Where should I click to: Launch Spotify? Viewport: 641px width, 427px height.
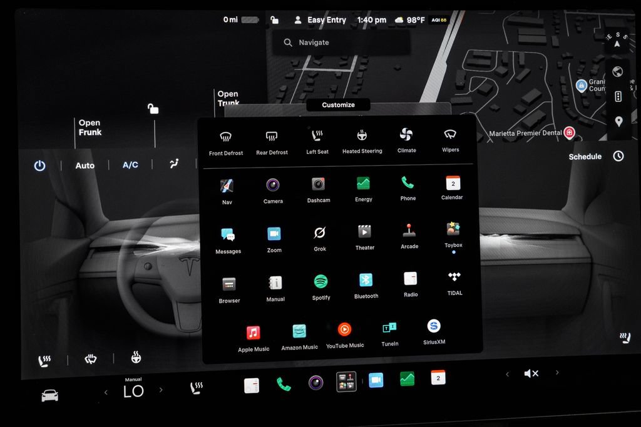pos(321,281)
